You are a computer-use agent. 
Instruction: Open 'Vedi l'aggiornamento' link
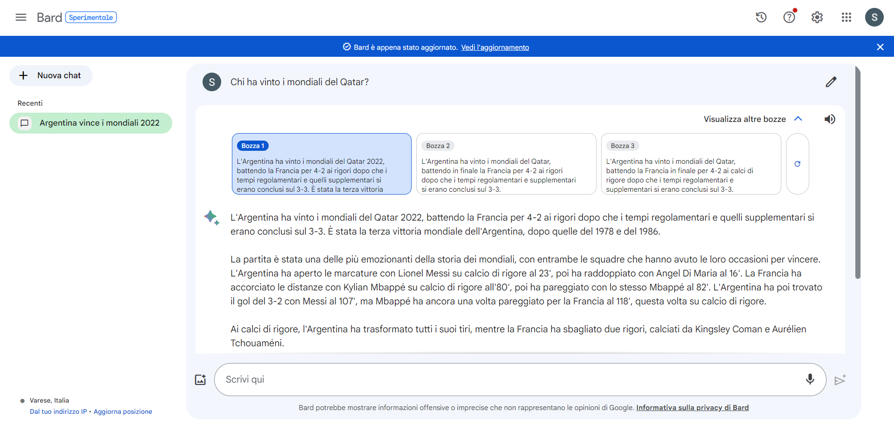click(494, 47)
